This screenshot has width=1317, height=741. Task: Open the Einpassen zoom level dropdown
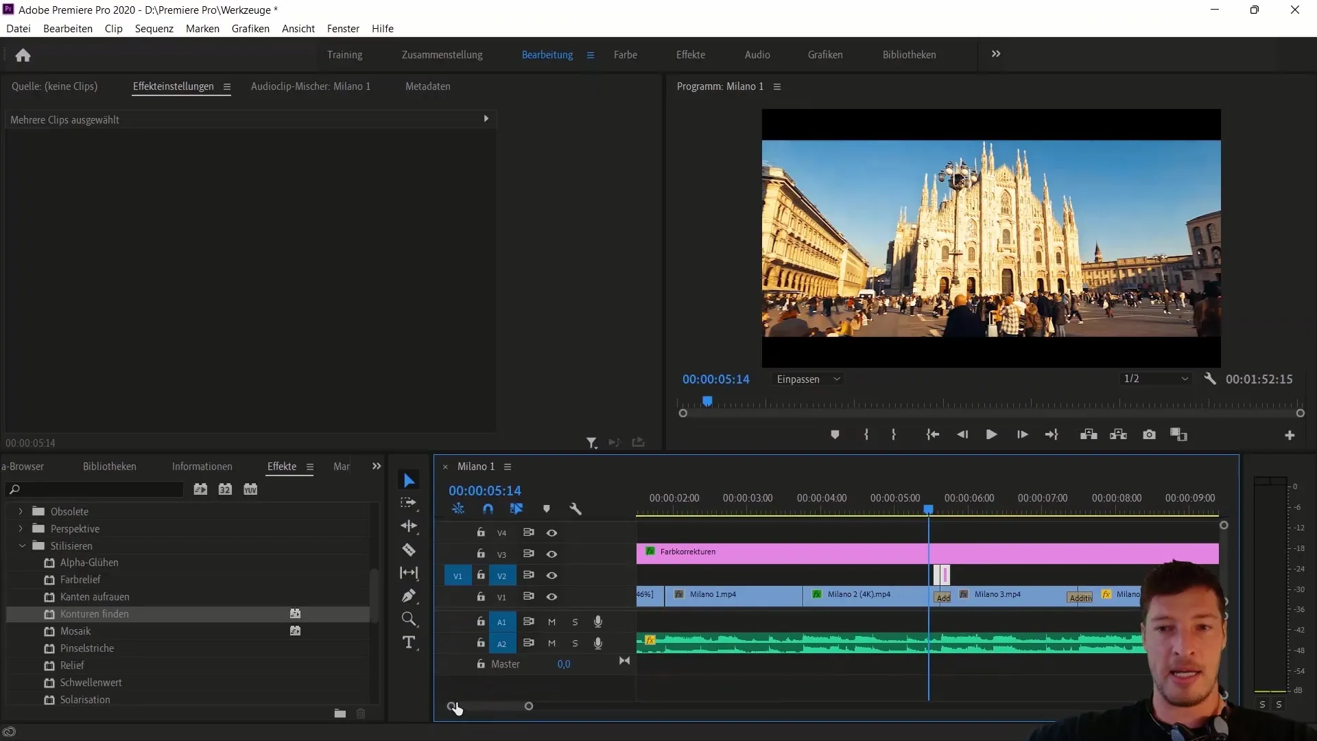point(808,379)
